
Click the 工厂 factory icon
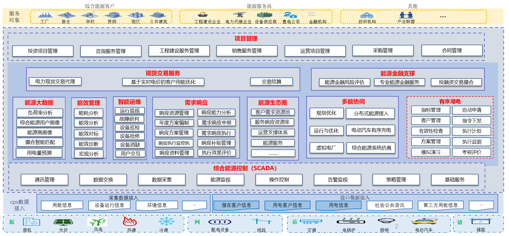[45, 15]
